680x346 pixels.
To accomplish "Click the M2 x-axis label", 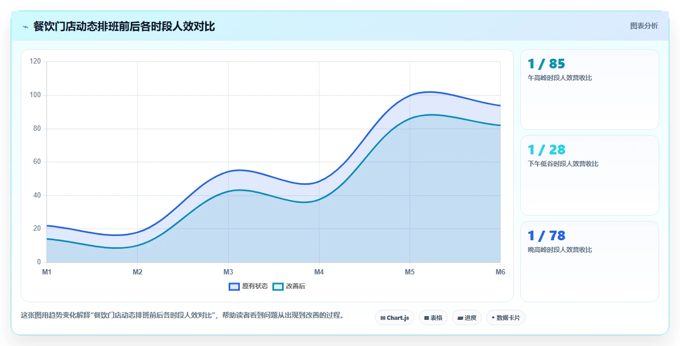I will [x=137, y=272].
